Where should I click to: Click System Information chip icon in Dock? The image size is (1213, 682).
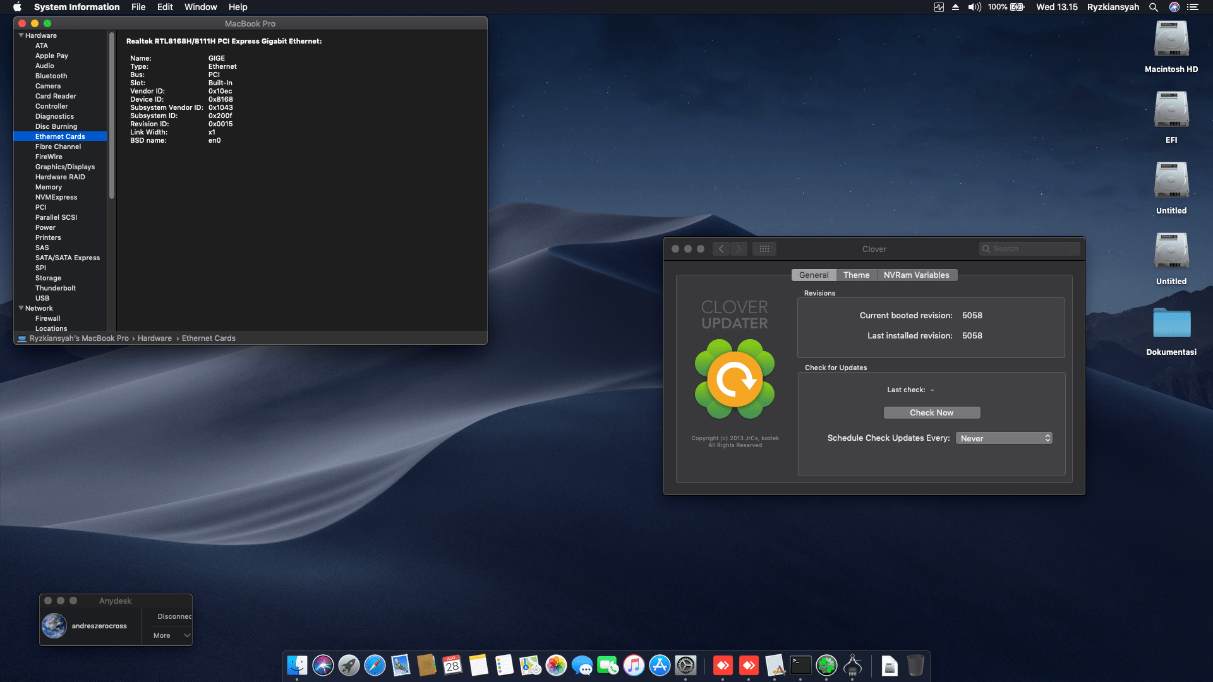852,665
